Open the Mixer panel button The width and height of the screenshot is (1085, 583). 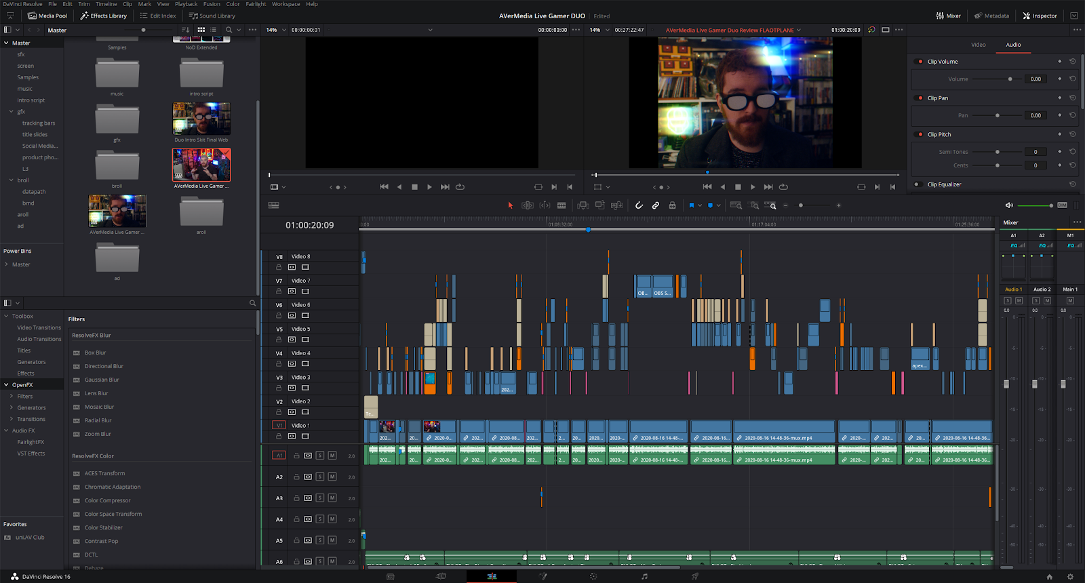click(x=949, y=16)
